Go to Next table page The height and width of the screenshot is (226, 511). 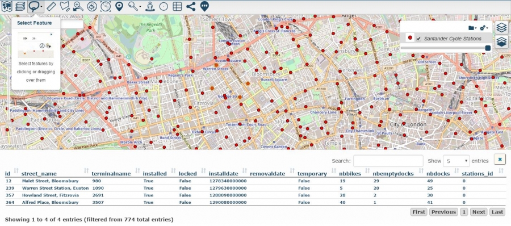coord(479,212)
